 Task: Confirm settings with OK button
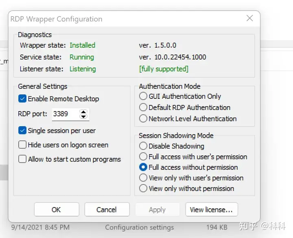57,210
